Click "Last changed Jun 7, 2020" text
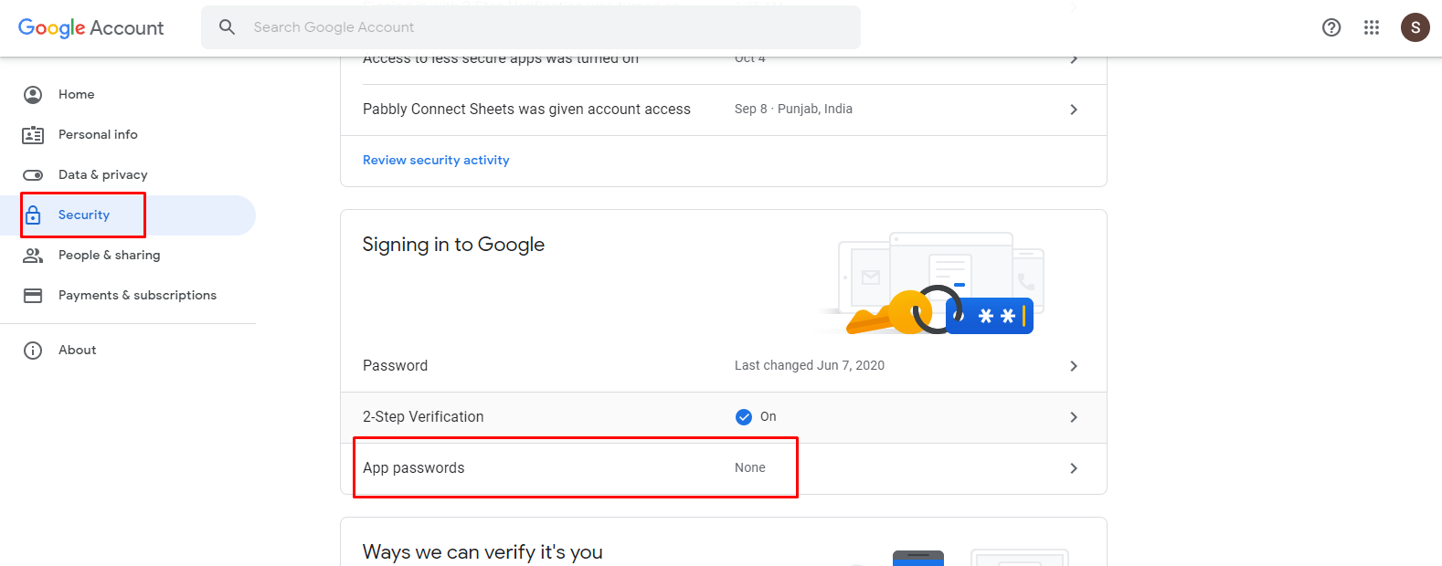 tap(810, 365)
